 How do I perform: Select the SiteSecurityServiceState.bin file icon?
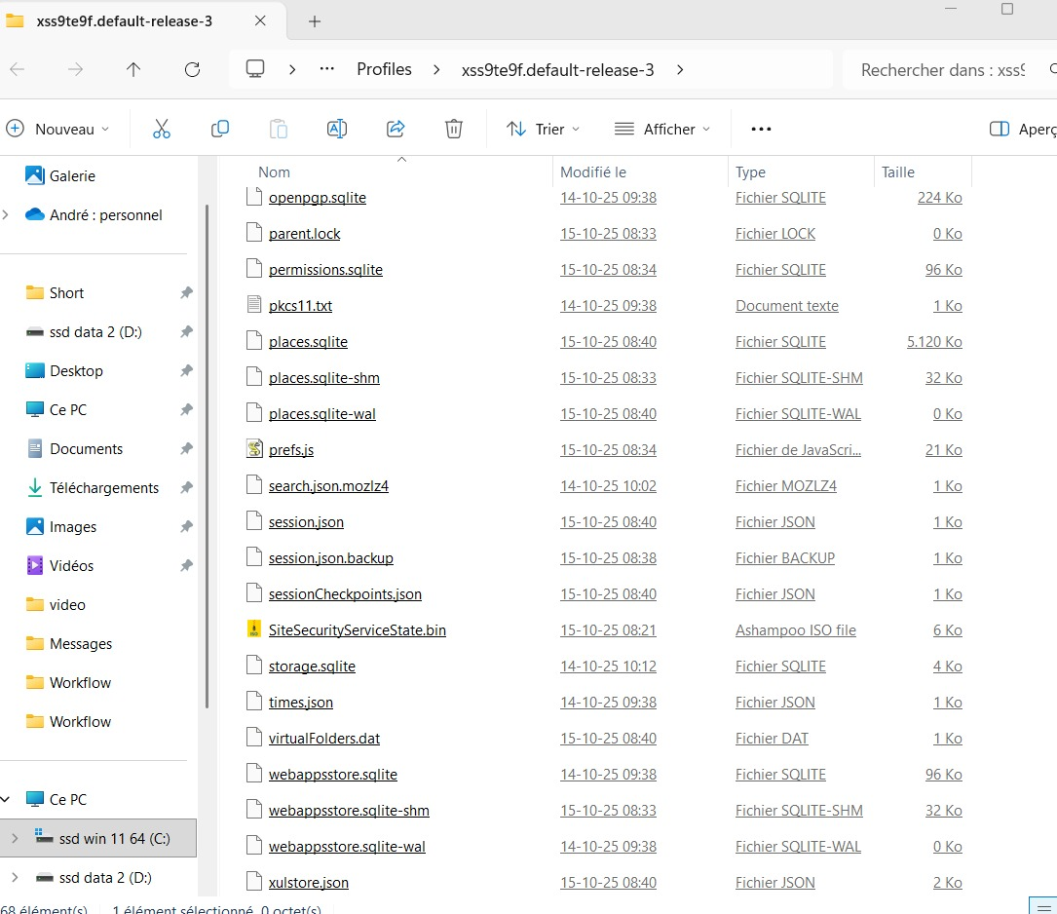pyautogui.click(x=253, y=629)
